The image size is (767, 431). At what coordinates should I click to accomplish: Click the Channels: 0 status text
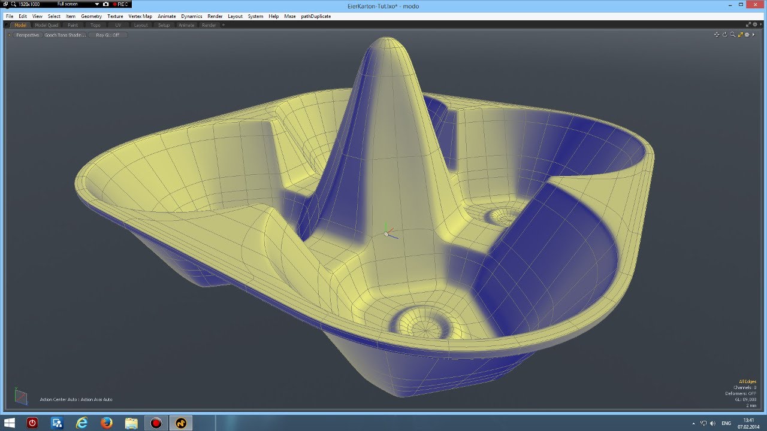click(745, 387)
